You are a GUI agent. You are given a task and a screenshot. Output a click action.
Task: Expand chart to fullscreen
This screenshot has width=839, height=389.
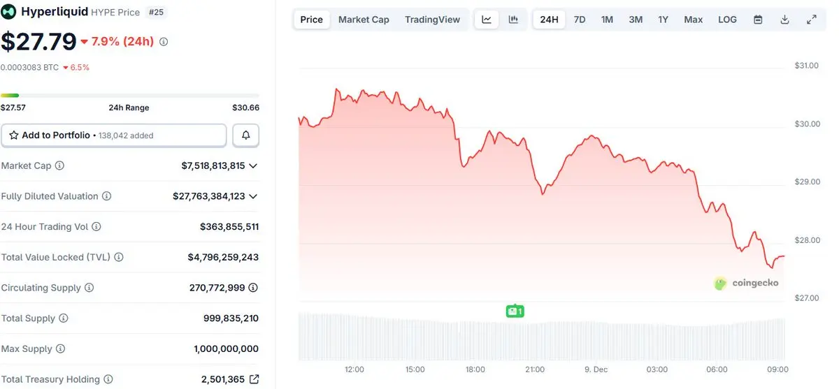(x=811, y=20)
